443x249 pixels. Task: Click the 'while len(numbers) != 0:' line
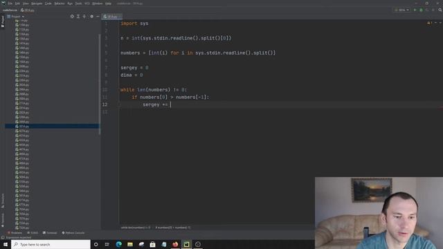[x=154, y=90]
